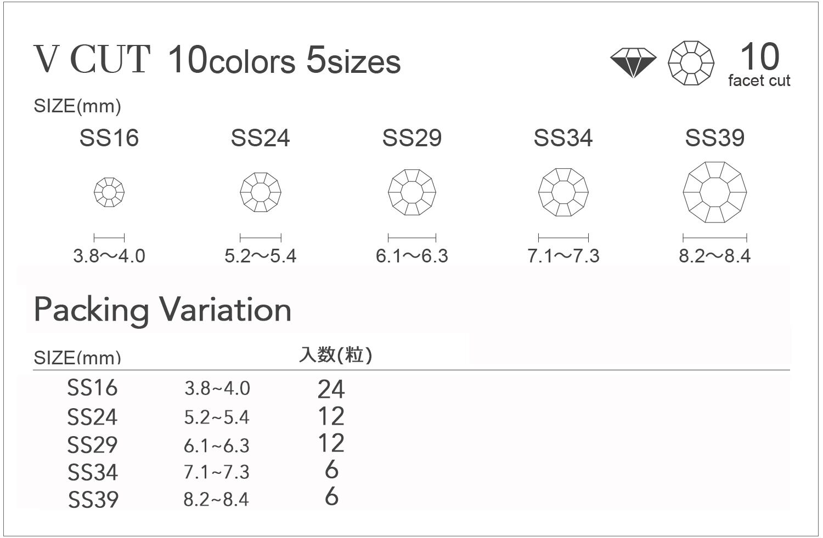Click quantity 24 in the SS16 row
Screen dimensions: 823x538
[331, 389]
